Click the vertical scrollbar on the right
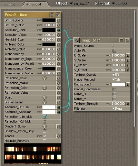Image resolution: width=138 pixels, height=166 pixels. pyautogui.click(x=135, y=69)
